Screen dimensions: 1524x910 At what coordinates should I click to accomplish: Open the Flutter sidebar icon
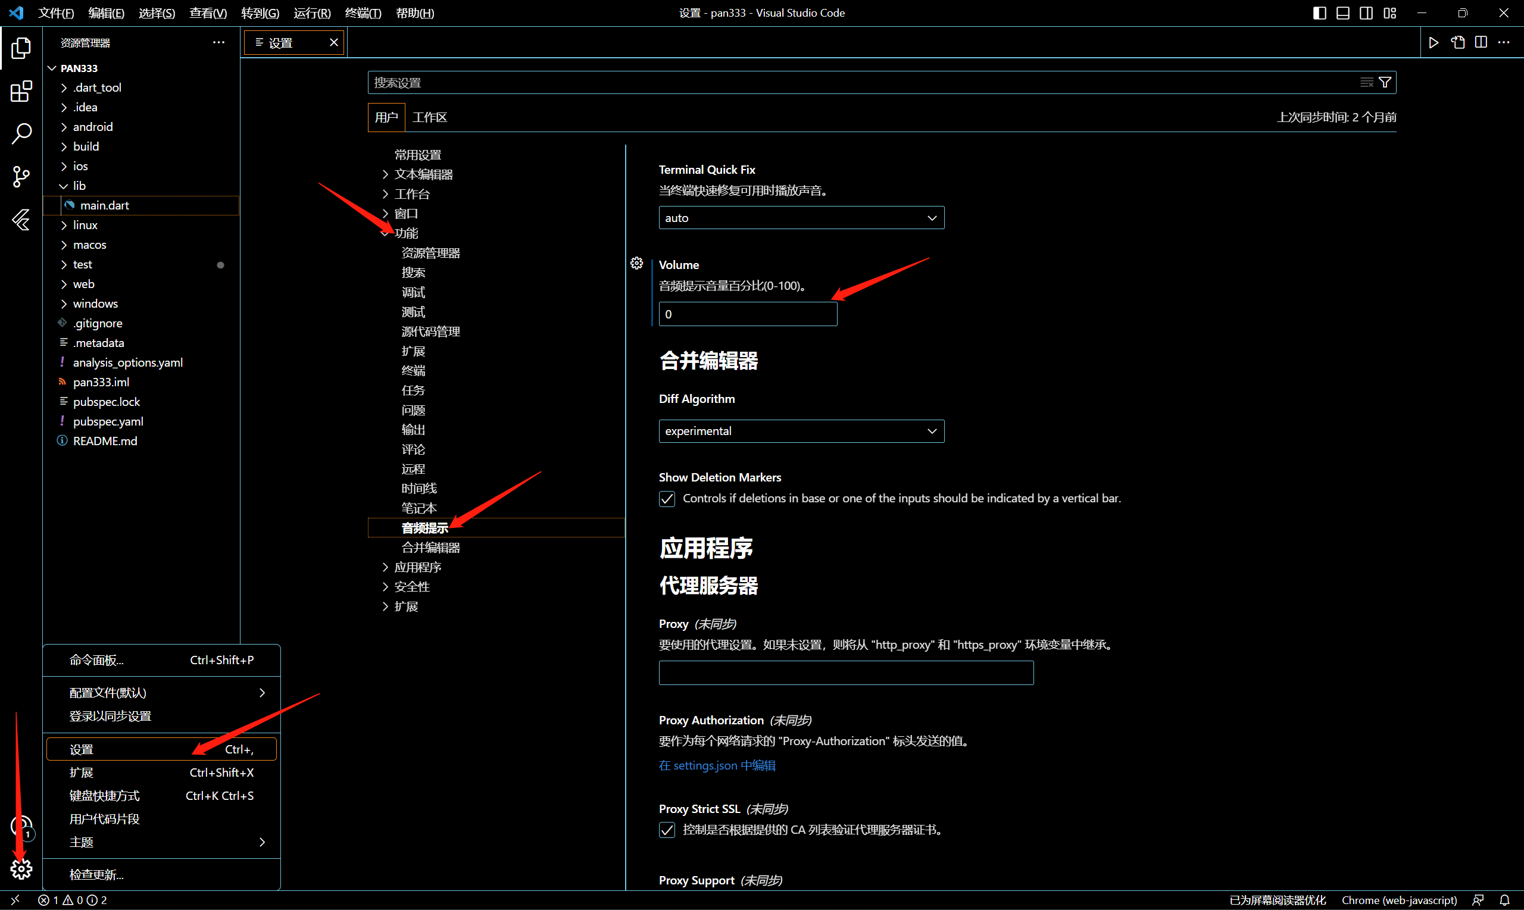[21, 220]
